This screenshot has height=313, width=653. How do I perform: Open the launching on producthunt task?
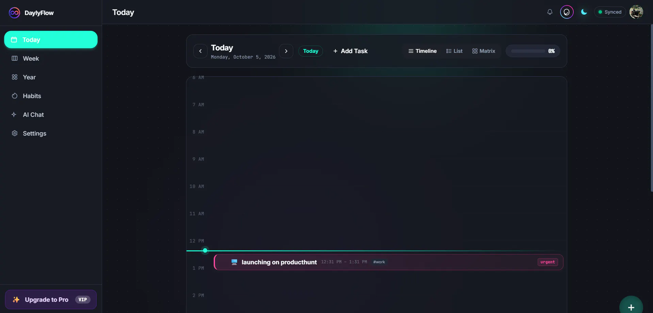389,262
